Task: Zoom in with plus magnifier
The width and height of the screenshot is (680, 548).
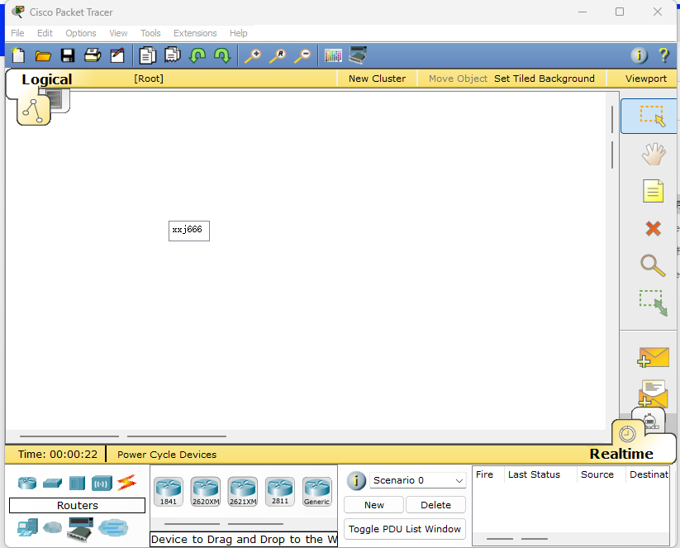Action: tap(253, 56)
